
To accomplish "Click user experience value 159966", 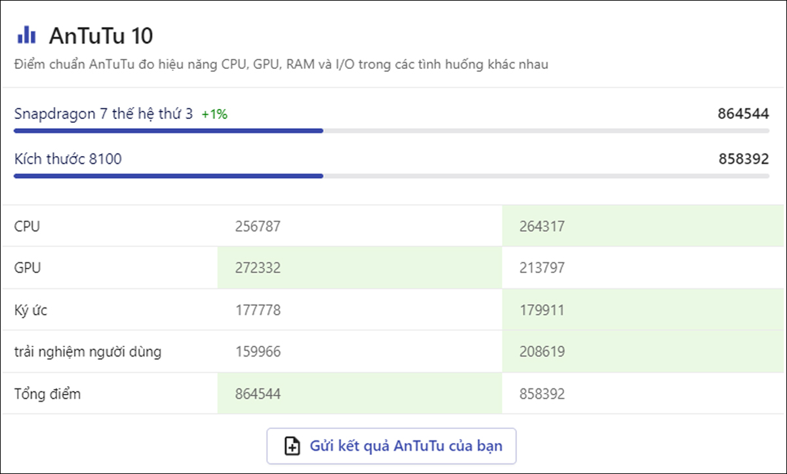I will click(258, 353).
